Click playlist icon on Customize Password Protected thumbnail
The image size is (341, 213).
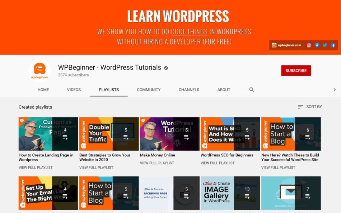[x=65, y=137]
